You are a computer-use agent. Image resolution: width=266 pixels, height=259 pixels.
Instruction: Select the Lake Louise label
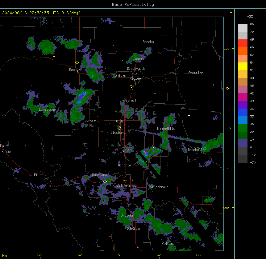coord(6,149)
